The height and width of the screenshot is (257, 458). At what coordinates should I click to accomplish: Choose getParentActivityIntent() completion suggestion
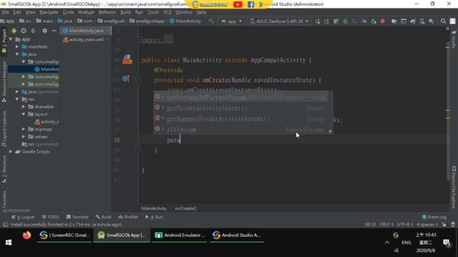click(243, 108)
